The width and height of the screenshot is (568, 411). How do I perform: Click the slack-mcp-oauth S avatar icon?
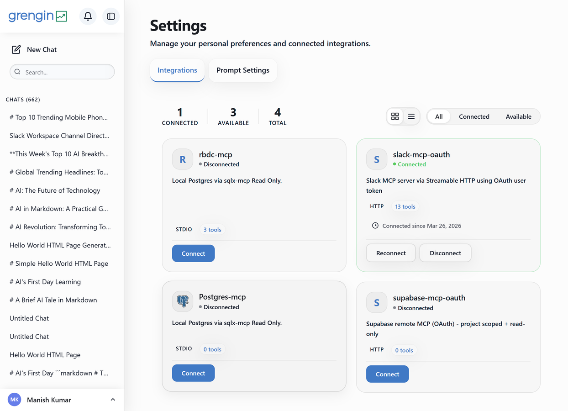(x=377, y=159)
